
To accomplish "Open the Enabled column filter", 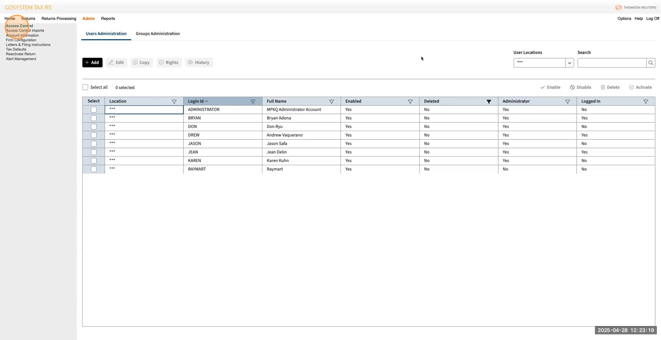I will click(410, 102).
